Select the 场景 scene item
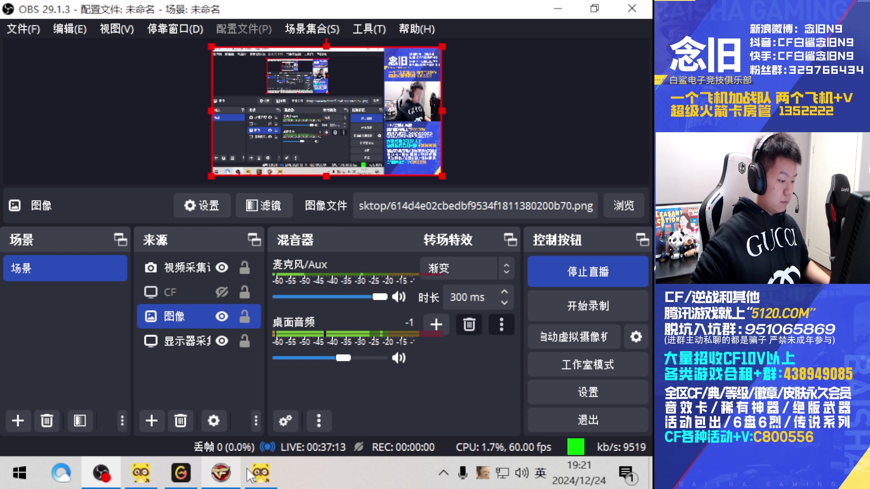Screen dimensions: 870x489 tap(65, 268)
